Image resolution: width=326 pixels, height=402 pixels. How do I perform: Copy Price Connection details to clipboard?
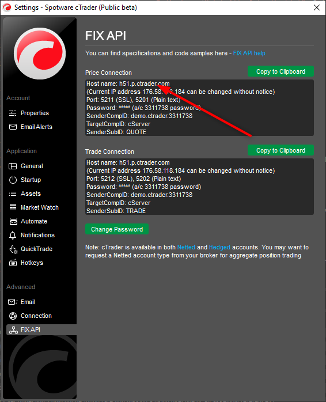click(280, 71)
